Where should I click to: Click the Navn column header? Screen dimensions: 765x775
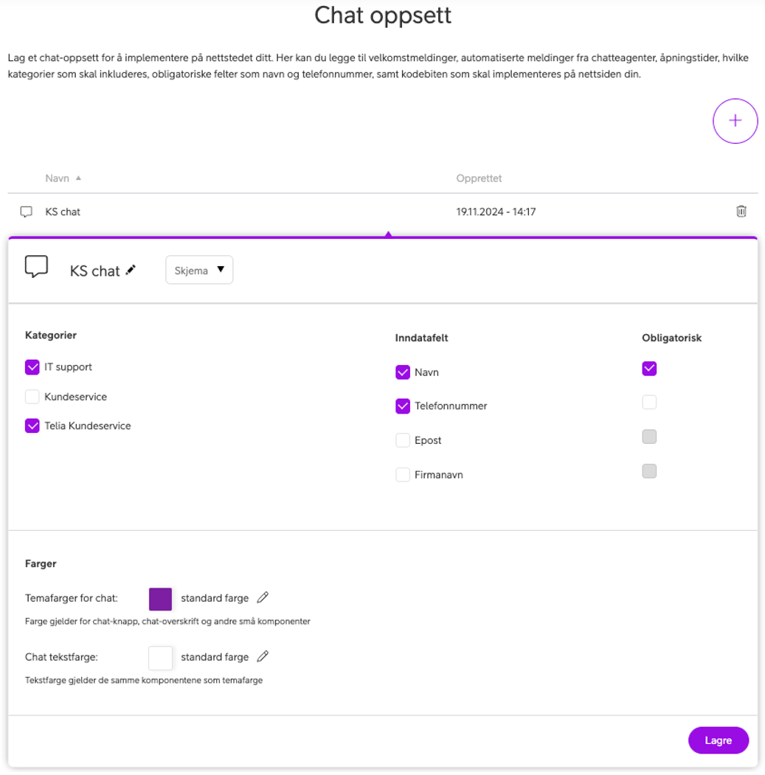point(57,178)
